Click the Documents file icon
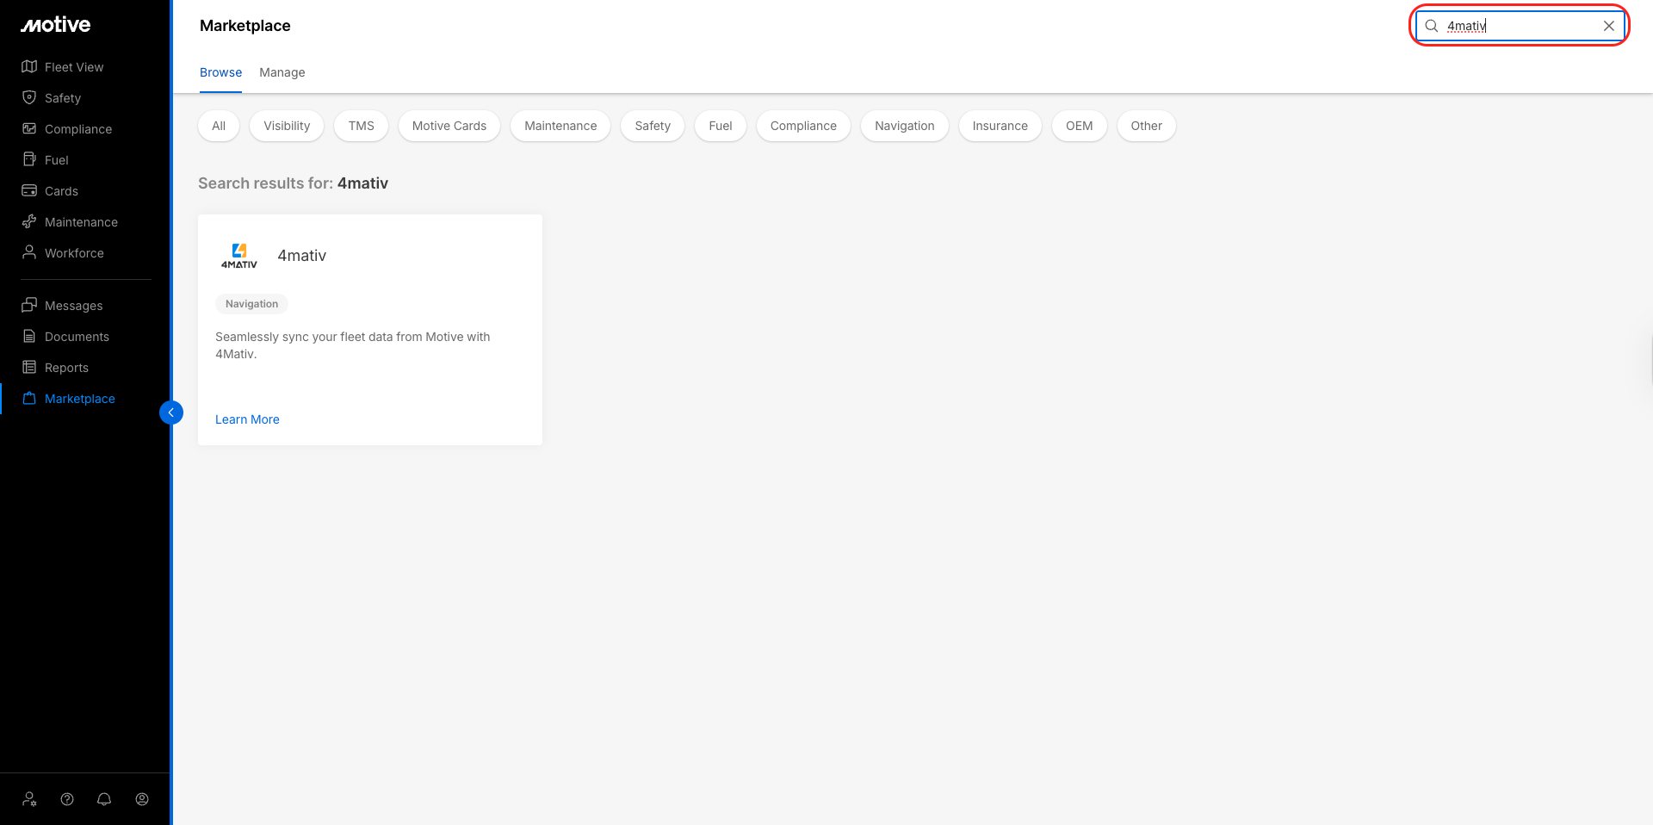Viewport: 1653px width, 825px height. click(29, 336)
